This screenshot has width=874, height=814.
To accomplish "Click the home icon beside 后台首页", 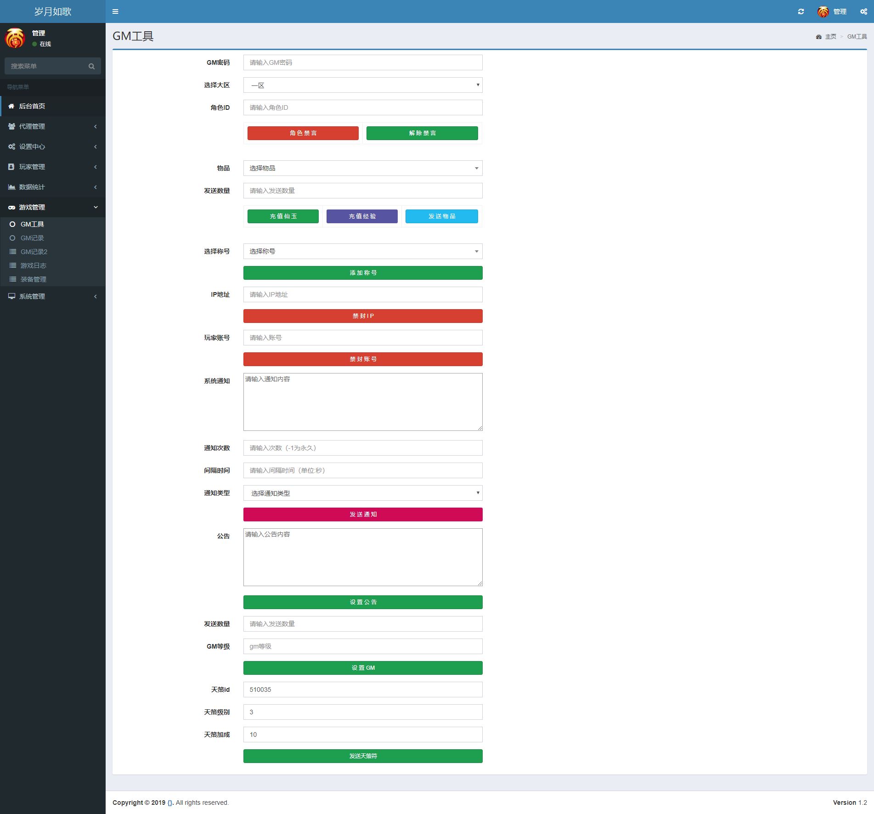I will [11, 106].
